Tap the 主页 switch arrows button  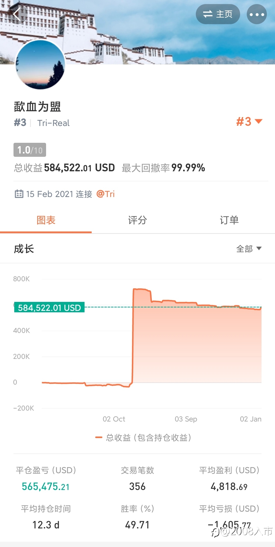[x=218, y=14]
